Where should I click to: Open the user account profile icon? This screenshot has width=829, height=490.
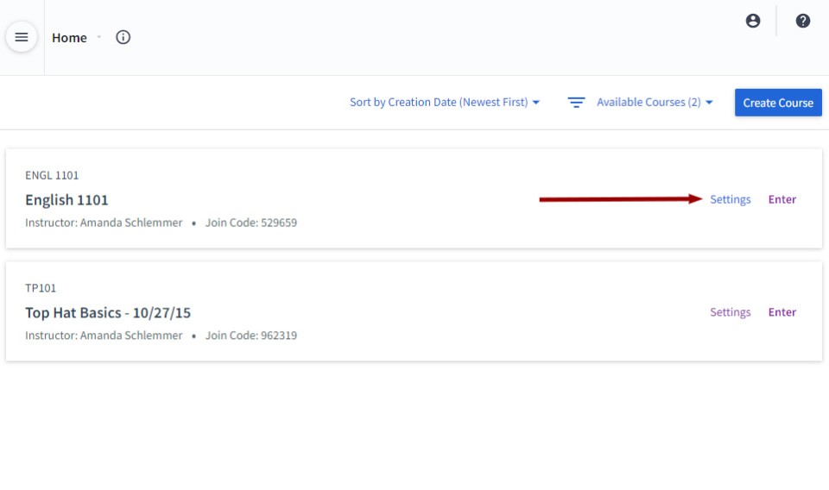(753, 21)
